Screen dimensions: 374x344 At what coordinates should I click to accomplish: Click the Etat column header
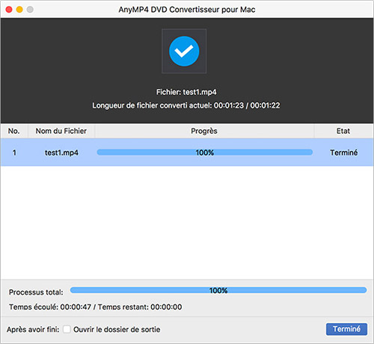tap(343, 131)
